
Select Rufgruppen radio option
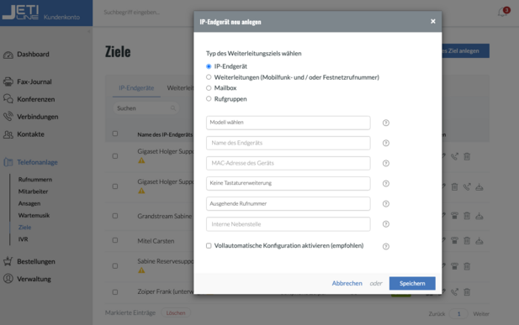click(209, 98)
